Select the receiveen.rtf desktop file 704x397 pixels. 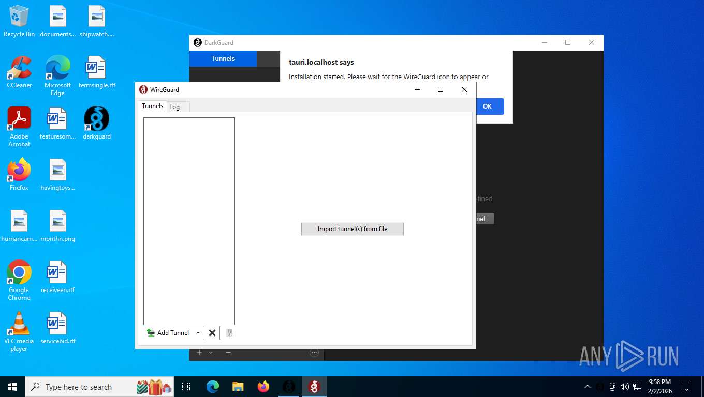coord(57,277)
